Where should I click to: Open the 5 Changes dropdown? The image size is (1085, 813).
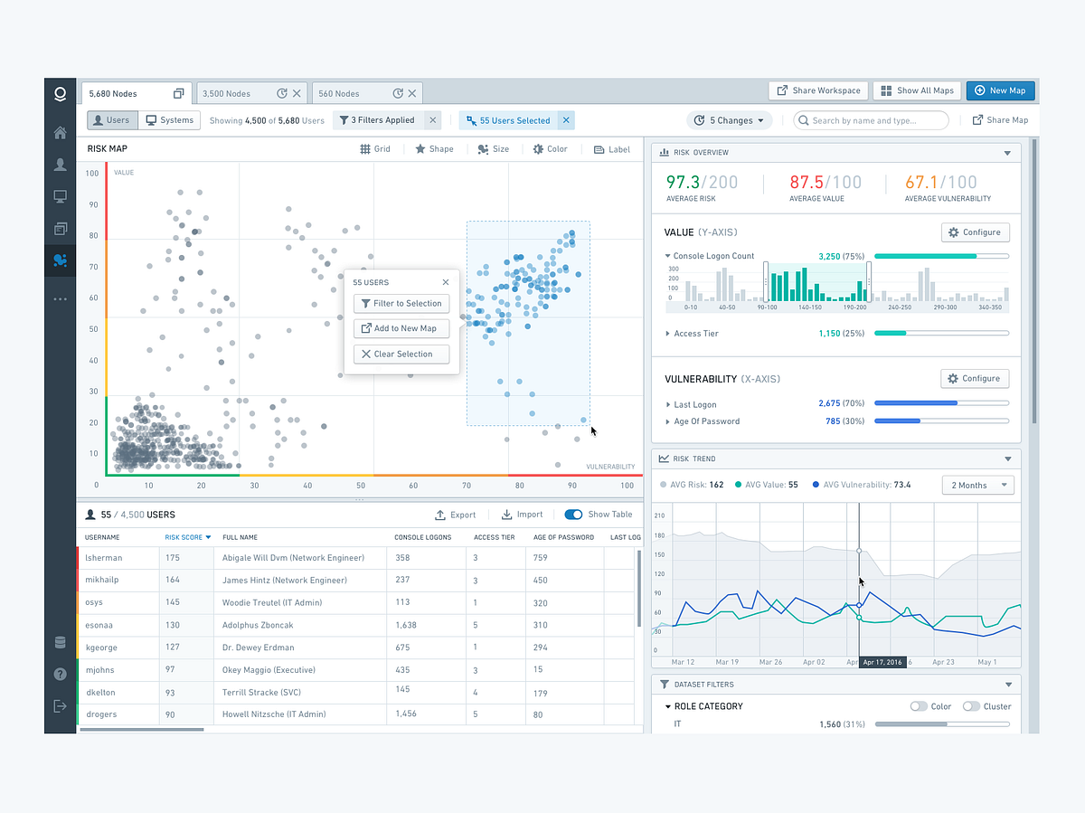tap(731, 120)
